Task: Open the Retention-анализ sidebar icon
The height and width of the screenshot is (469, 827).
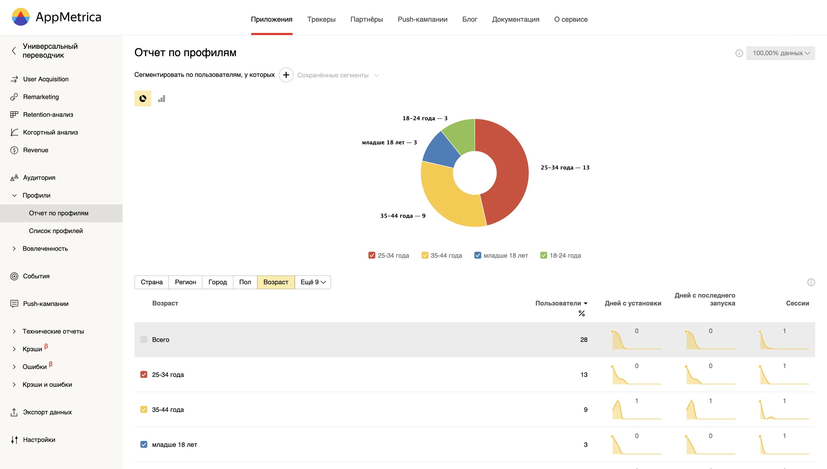Action: click(14, 115)
